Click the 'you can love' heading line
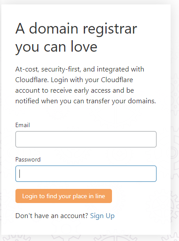179x241 pixels. (56, 47)
